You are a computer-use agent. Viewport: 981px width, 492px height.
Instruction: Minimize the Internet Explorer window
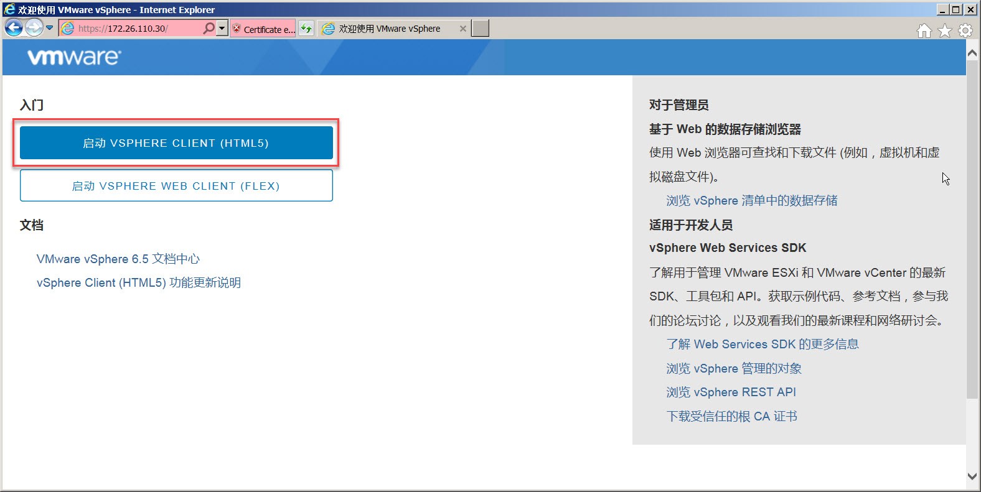942,9
